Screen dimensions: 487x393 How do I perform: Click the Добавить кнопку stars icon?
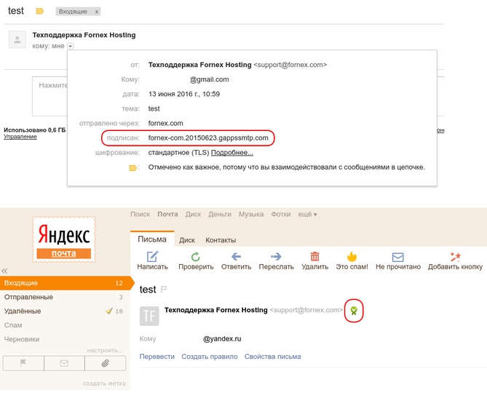tap(455, 257)
